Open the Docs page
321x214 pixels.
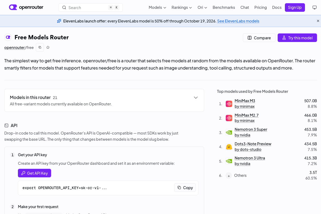click(277, 7)
